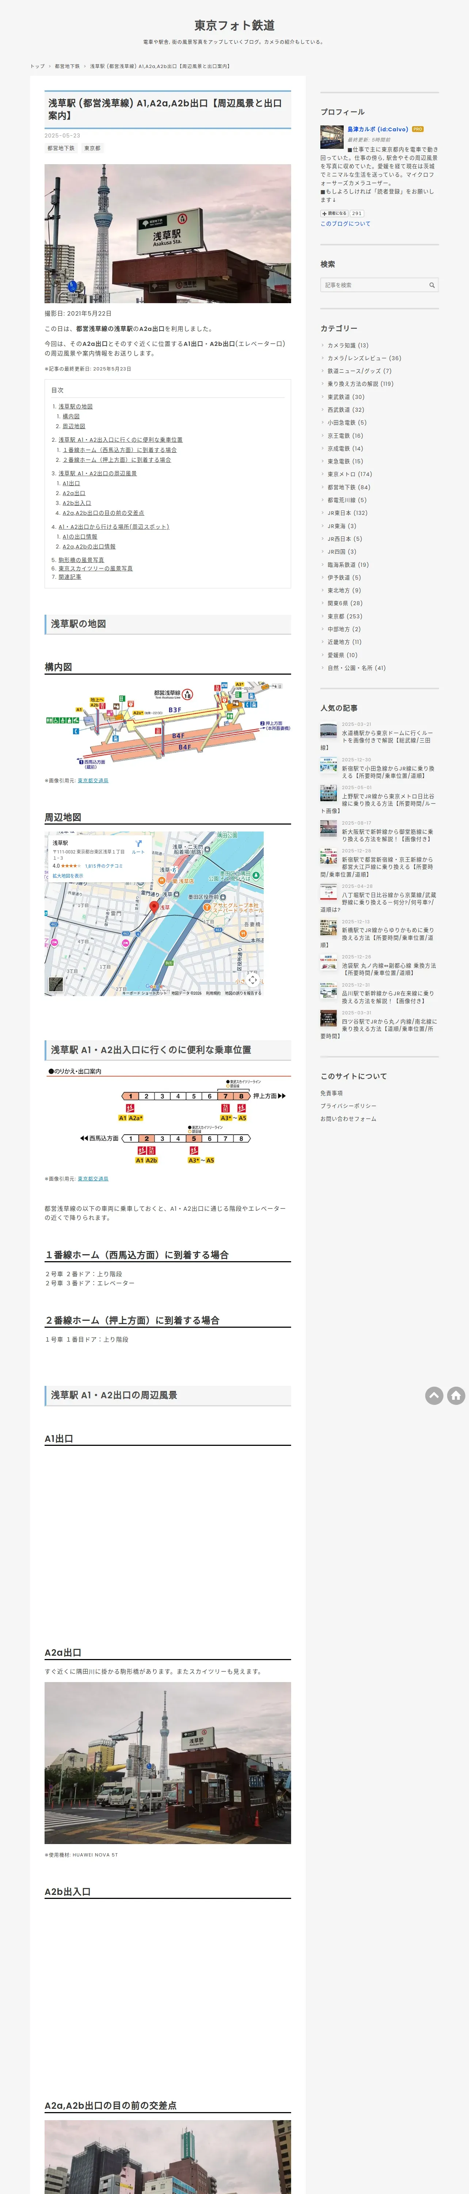The image size is (469, 2194).
Task: Open the A2a出口 exit photo
Action: click(168, 1762)
